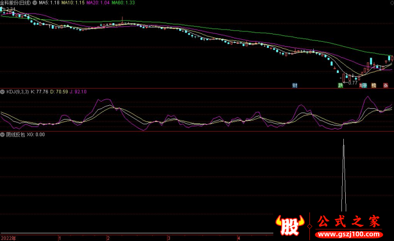Screen dimensions: 394x241
Task: Click month 3 on the timeline axis
Action: pyautogui.click(x=168, y=238)
